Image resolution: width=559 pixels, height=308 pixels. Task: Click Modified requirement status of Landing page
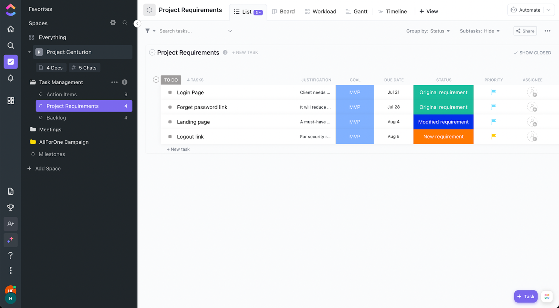(443, 122)
